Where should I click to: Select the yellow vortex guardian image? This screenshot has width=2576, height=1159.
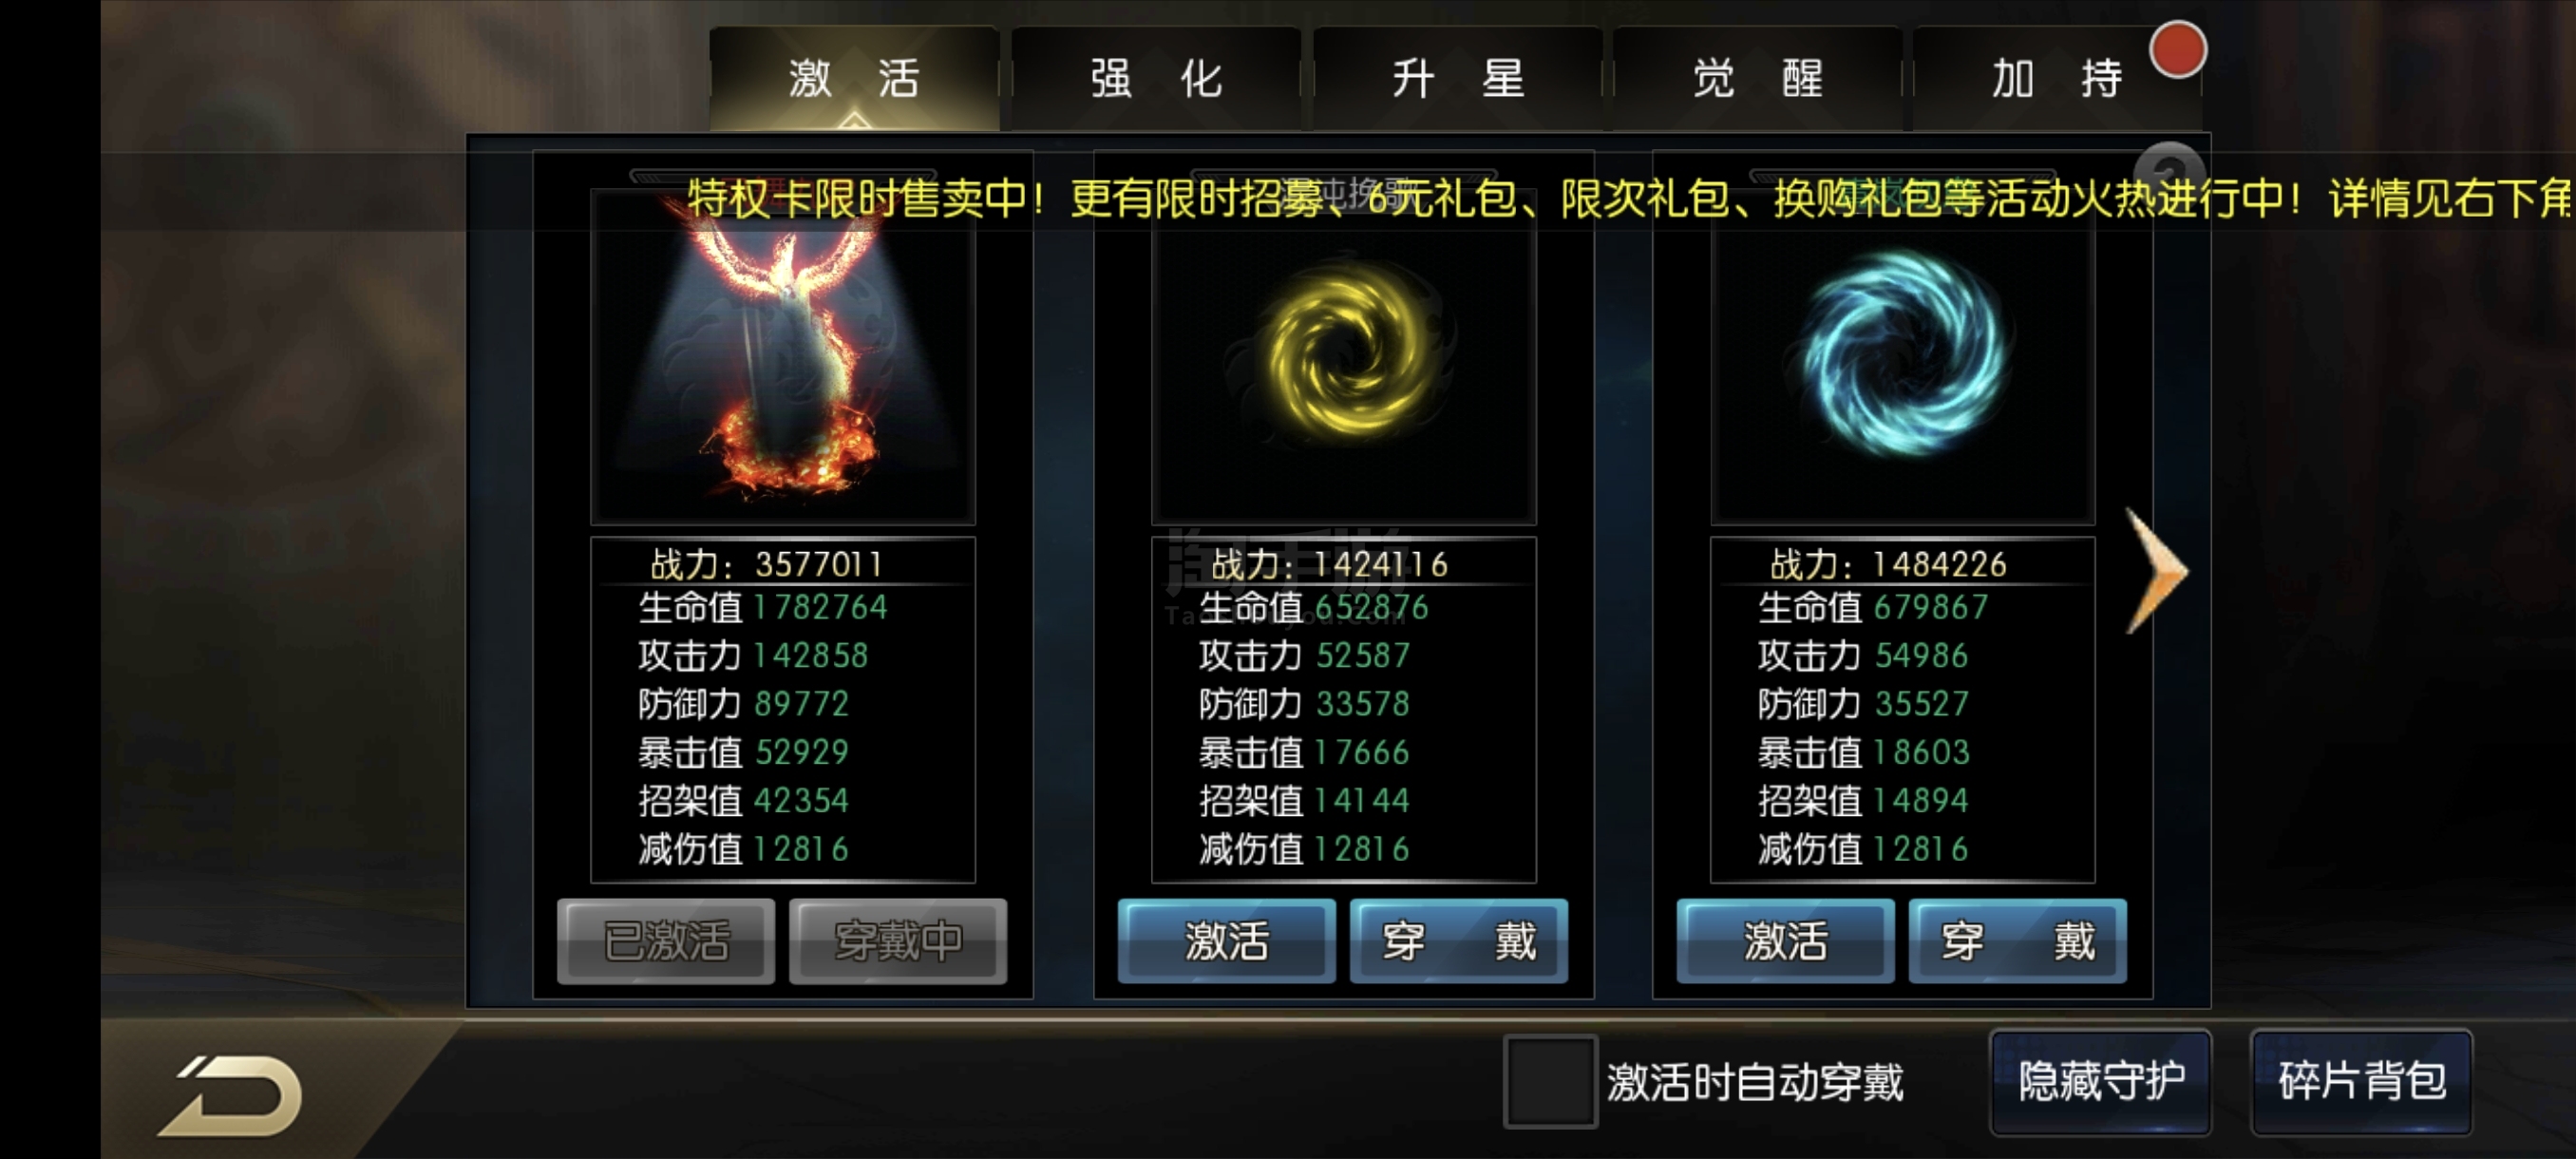1343,357
